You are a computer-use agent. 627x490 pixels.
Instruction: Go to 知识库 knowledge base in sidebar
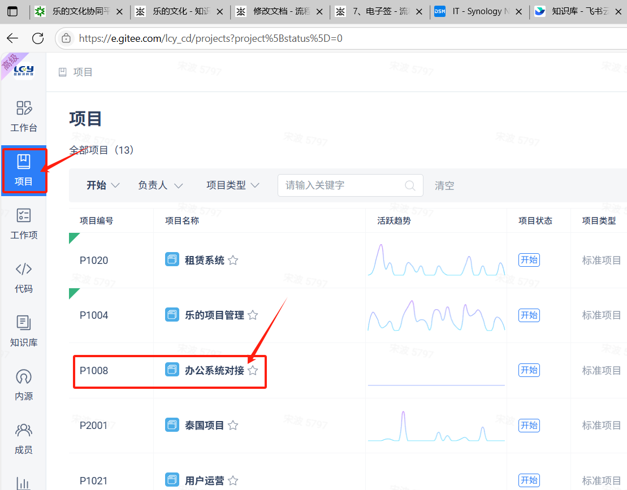pos(24,331)
